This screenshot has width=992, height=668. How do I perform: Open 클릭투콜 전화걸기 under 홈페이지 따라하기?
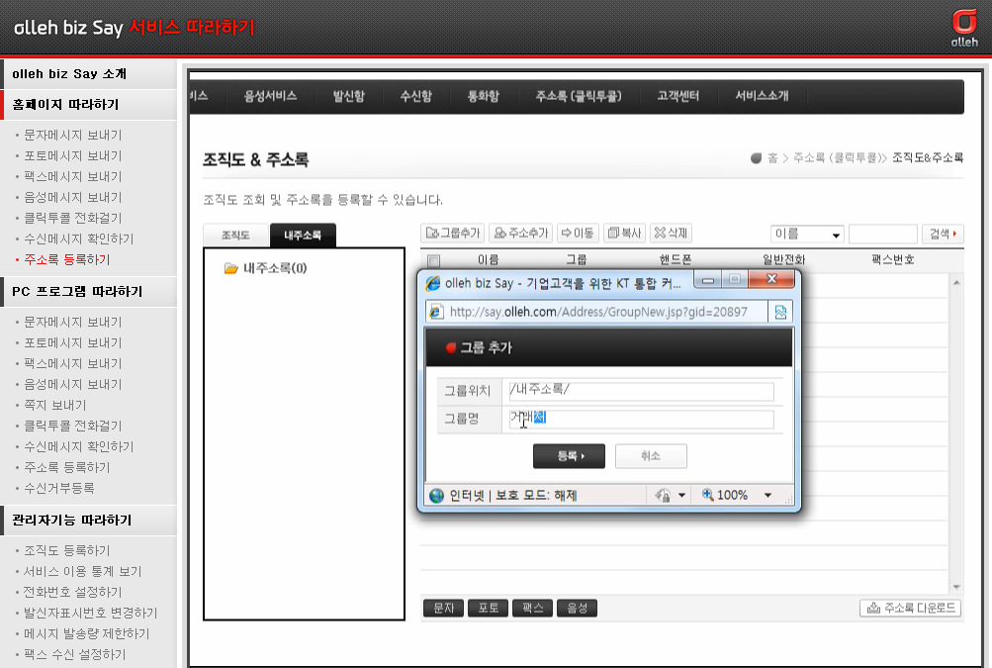[73, 218]
